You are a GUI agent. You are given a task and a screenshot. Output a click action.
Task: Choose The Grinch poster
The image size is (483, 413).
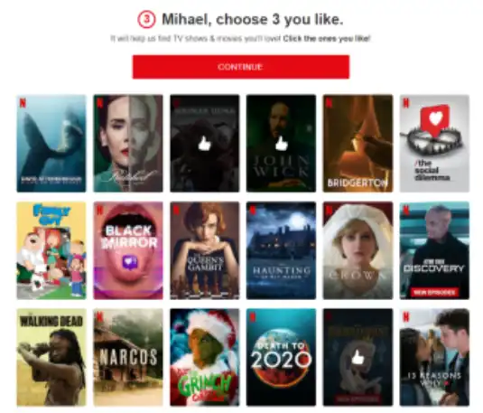tap(205, 357)
